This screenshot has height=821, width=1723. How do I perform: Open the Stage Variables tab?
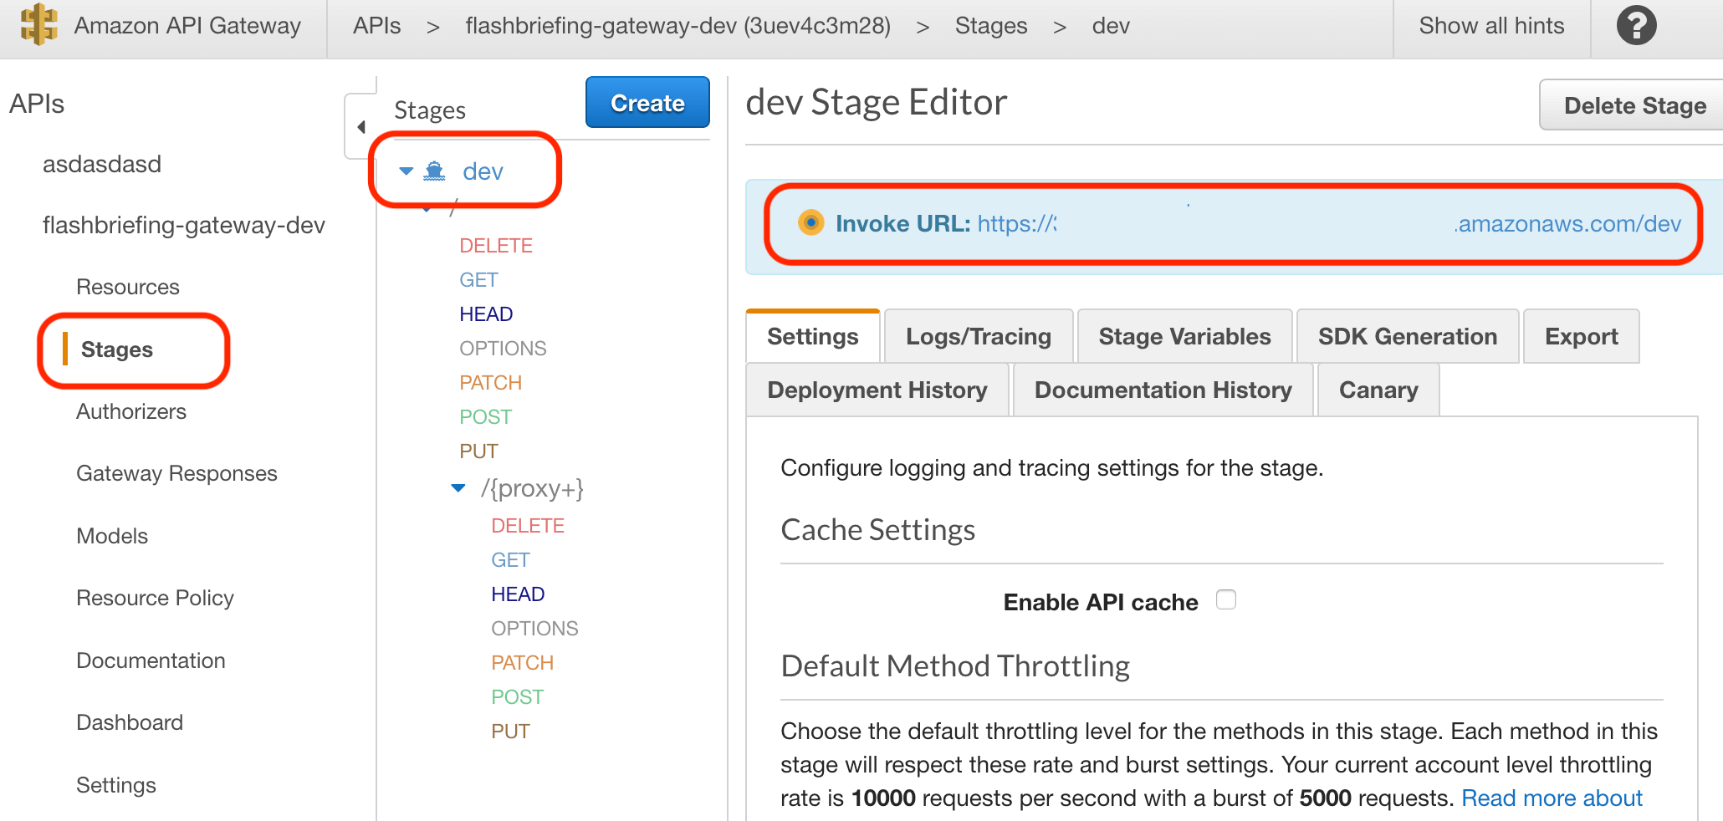point(1184,336)
